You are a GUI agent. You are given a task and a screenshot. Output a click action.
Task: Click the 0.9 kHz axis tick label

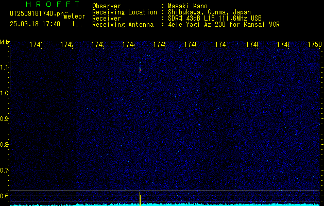[4, 119]
